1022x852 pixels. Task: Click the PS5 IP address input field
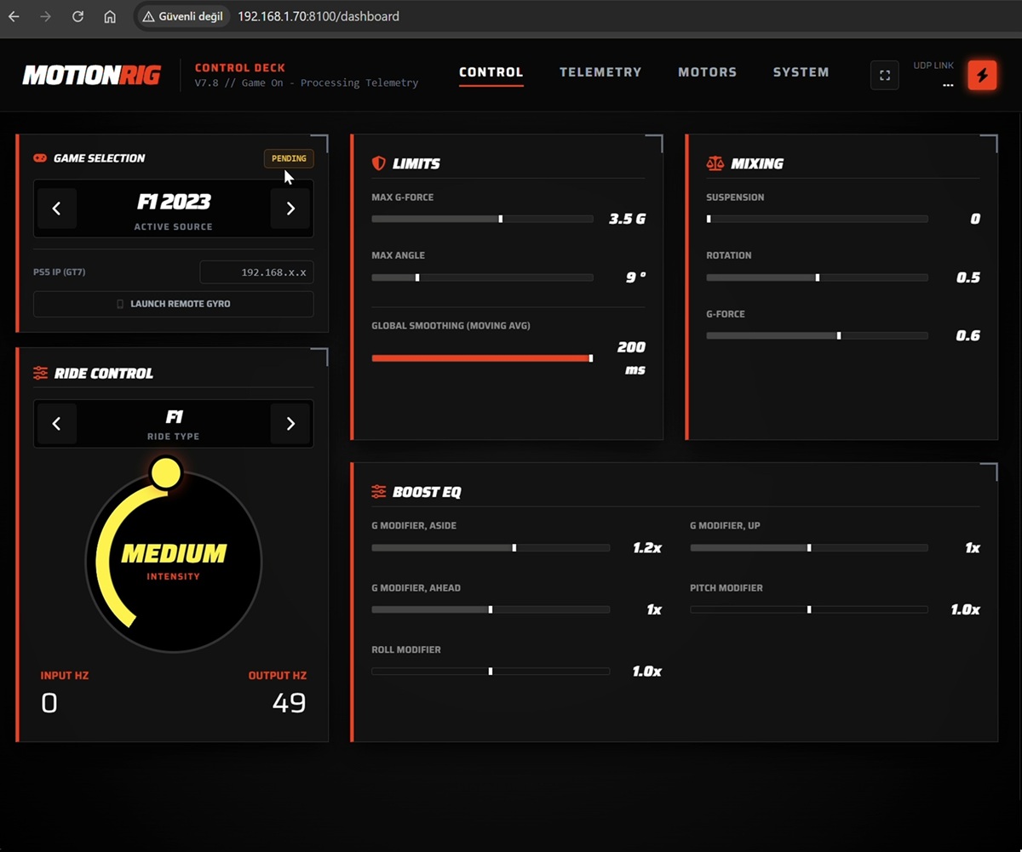pos(255,272)
